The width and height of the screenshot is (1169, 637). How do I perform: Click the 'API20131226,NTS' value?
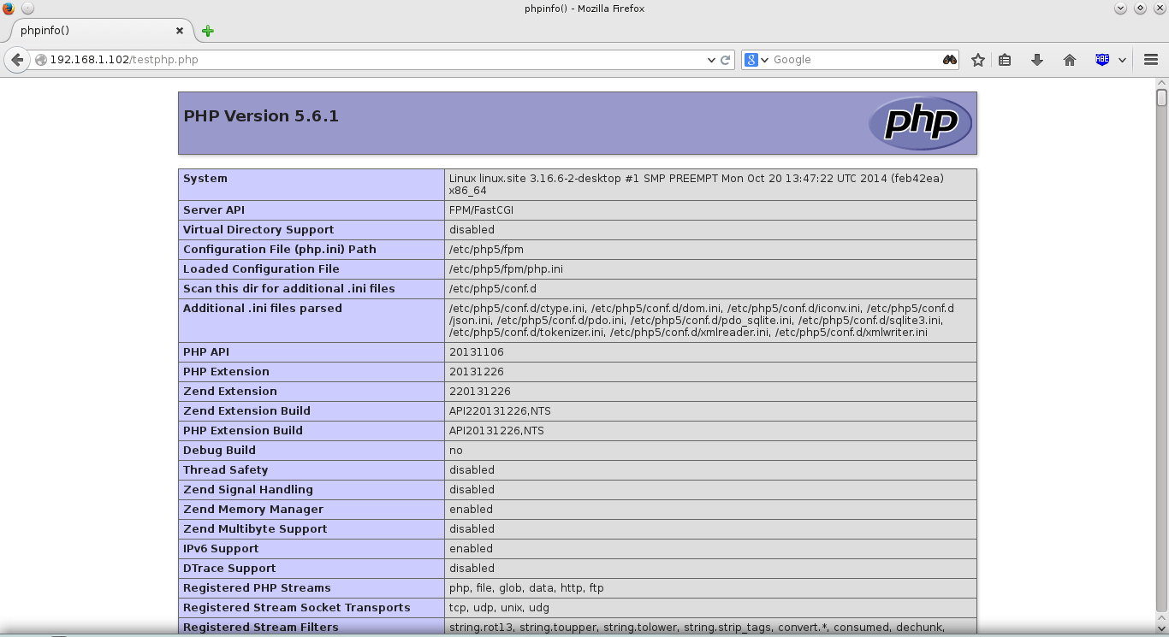(x=496, y=431)
